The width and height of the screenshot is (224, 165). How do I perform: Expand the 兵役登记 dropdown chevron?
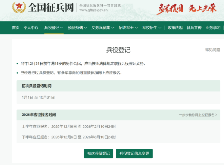[x=62, y=28]
